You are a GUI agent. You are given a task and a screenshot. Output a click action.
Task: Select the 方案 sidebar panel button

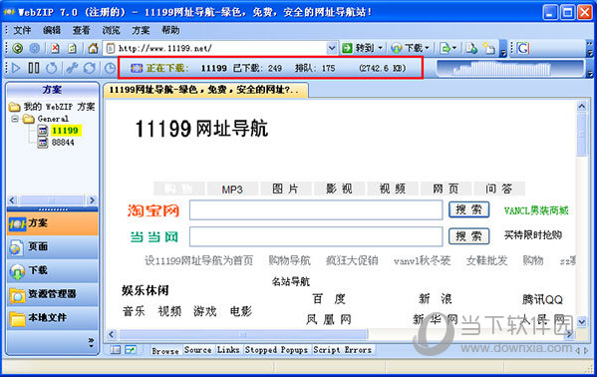click(x=52, y=223)
